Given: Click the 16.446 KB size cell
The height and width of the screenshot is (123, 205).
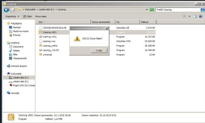Looking at the screenshot, I should 150,50.
